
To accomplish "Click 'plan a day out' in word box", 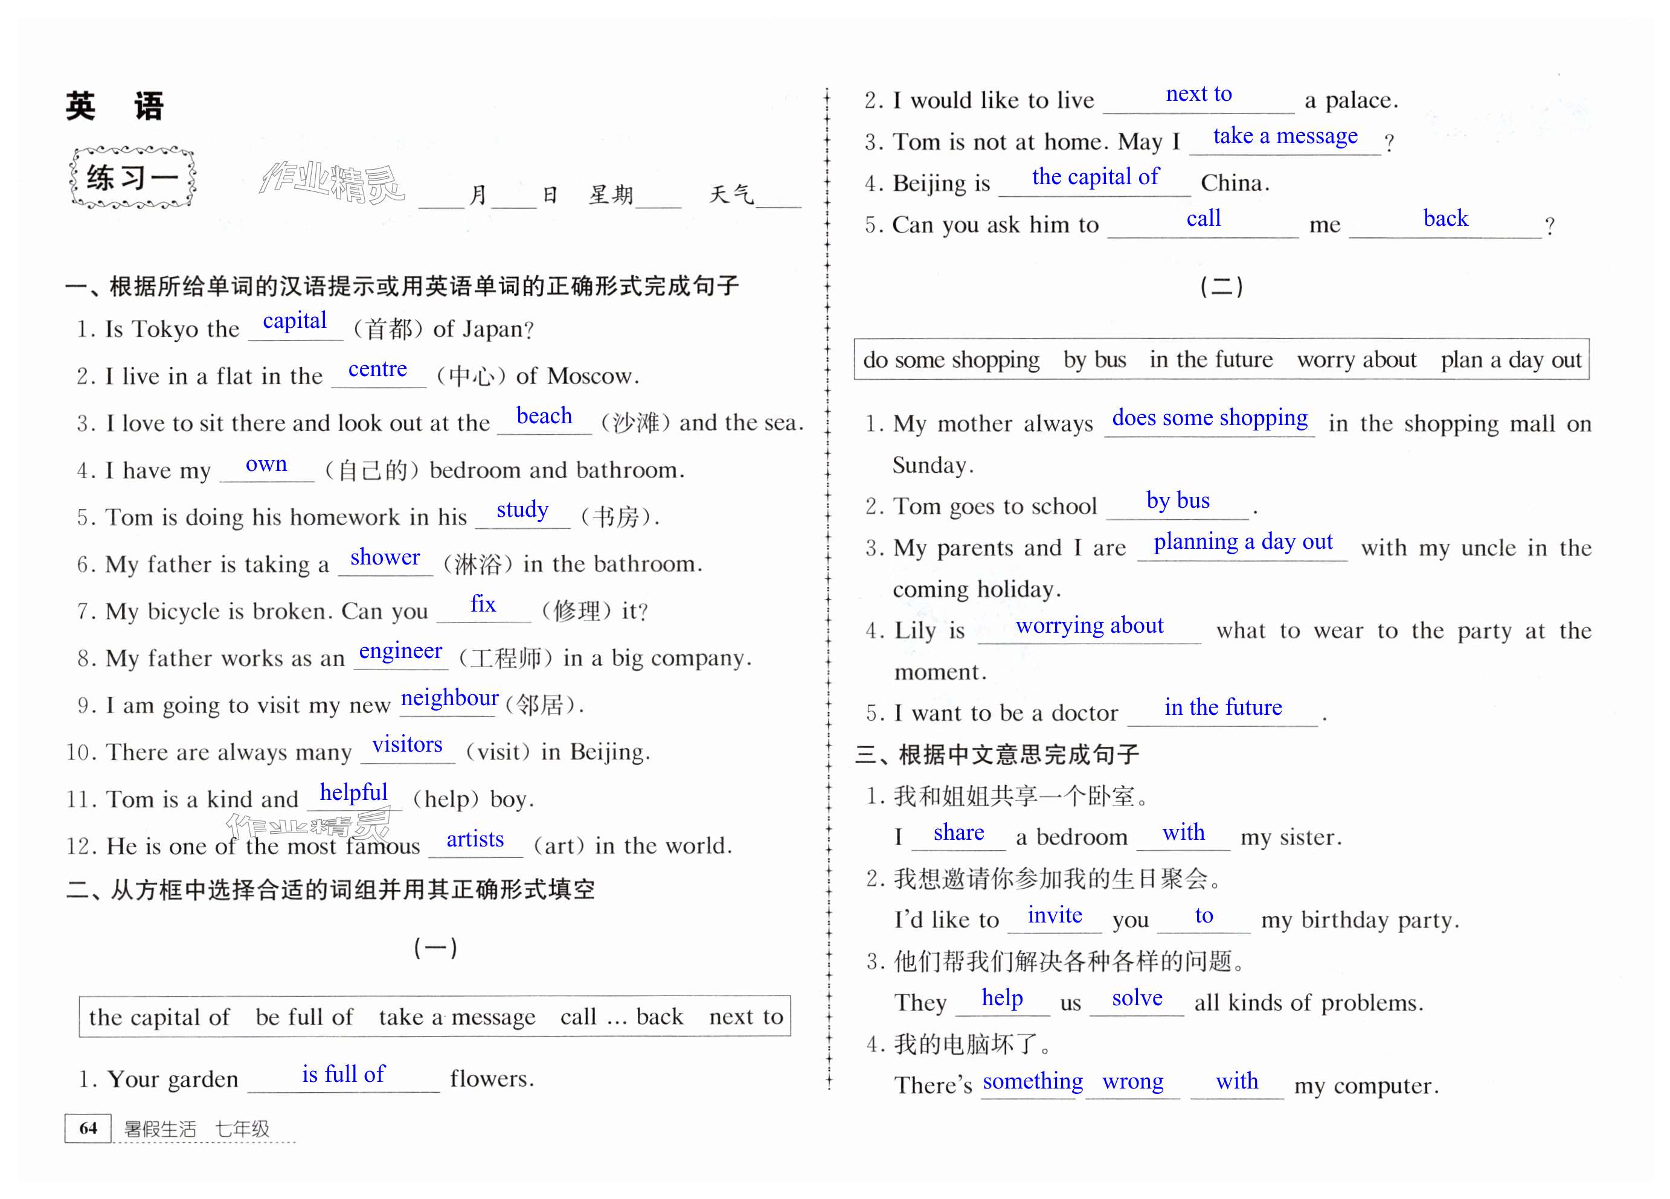I will 1511,360.
